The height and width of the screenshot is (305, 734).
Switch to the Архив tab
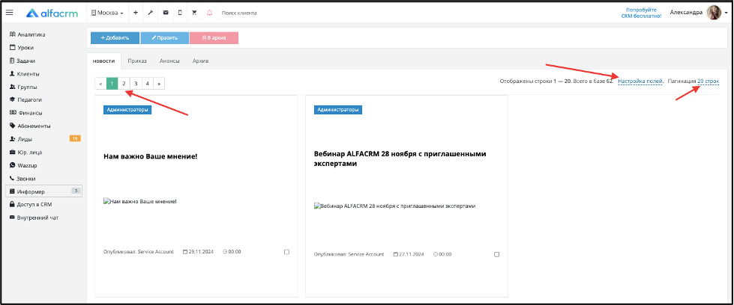tap(200, 61)
